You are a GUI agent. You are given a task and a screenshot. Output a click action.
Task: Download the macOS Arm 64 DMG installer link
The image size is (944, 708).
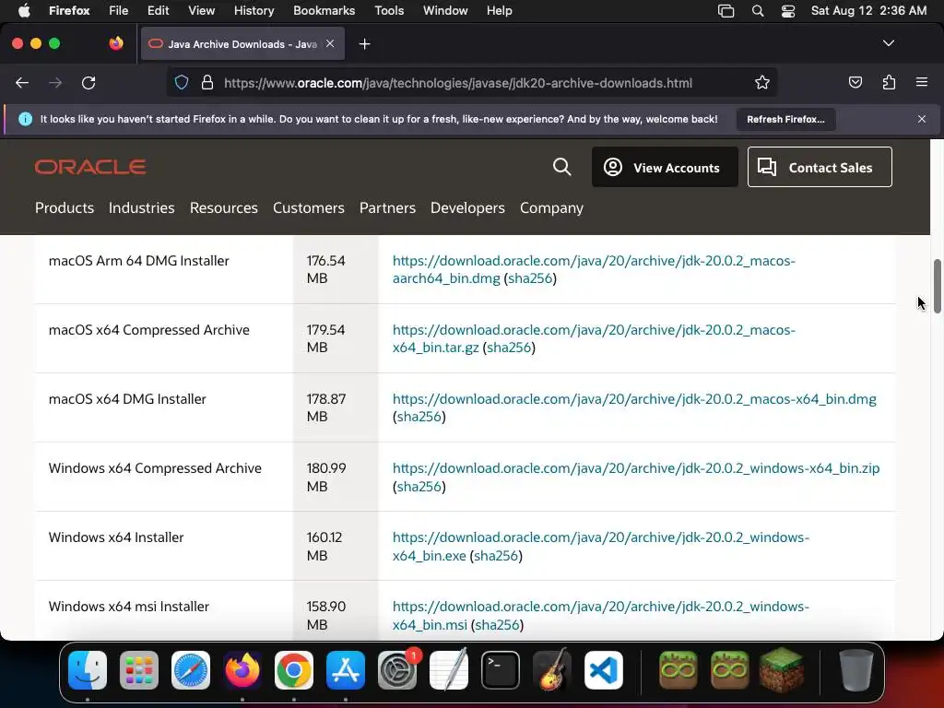click(x=594, y=269)
